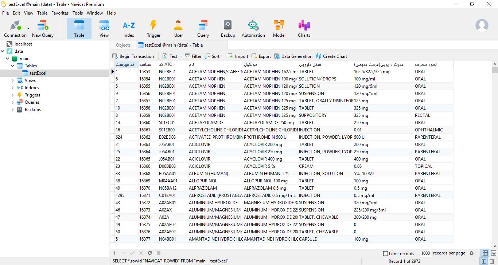Click the discard changes X button

(141, 253)
